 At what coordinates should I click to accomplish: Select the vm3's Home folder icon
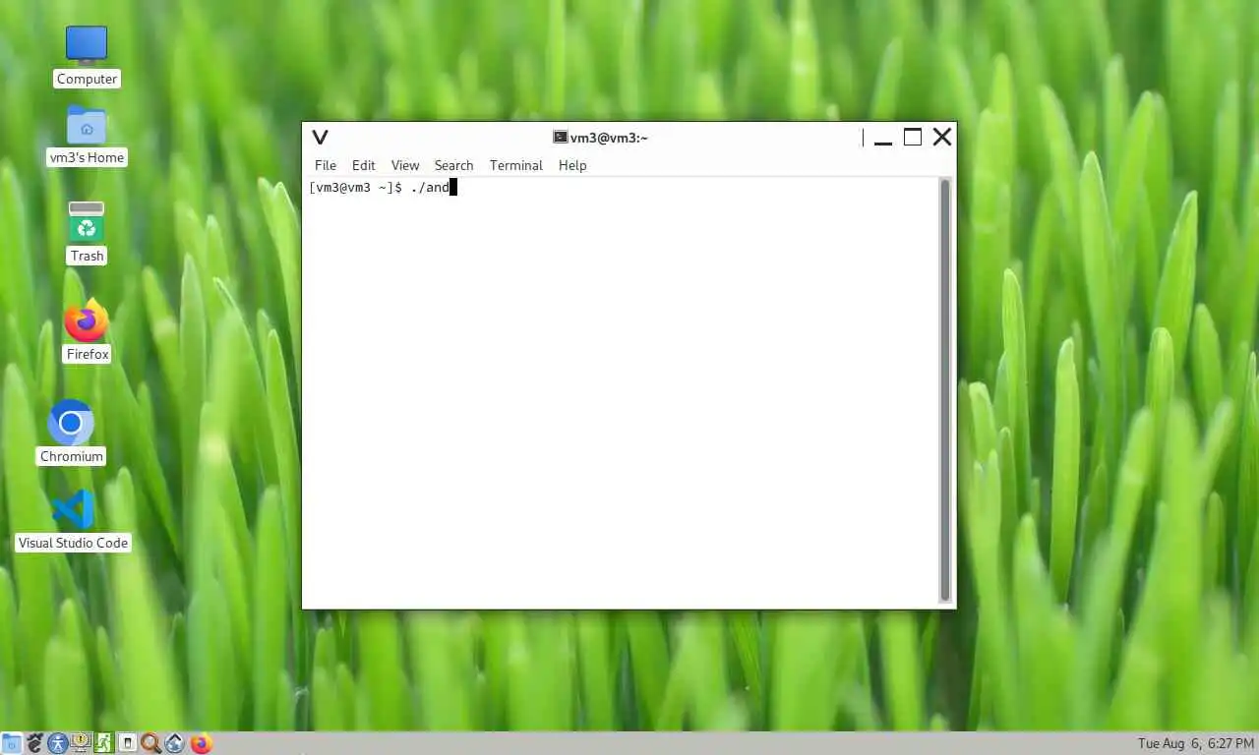click(x=87, y=136)
